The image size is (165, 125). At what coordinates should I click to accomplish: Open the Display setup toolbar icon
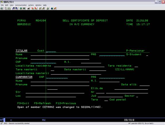[21, 8]
